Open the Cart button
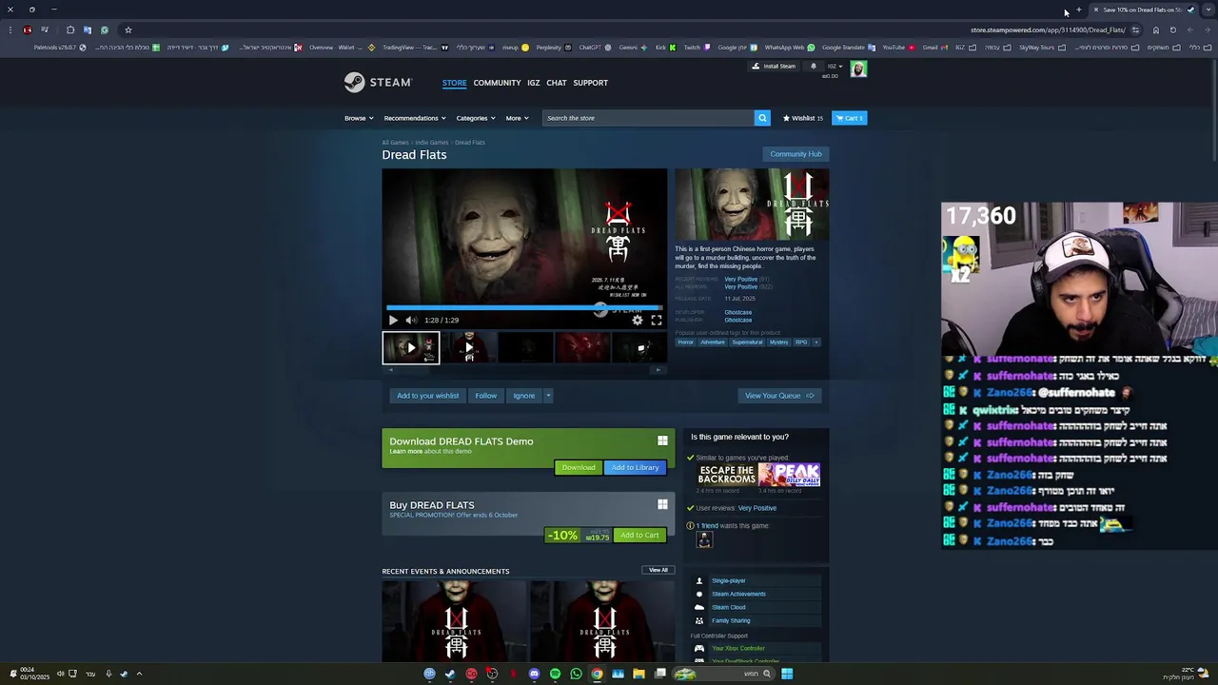The height and width of the screenshot is (685, 1218). [850, 118]
